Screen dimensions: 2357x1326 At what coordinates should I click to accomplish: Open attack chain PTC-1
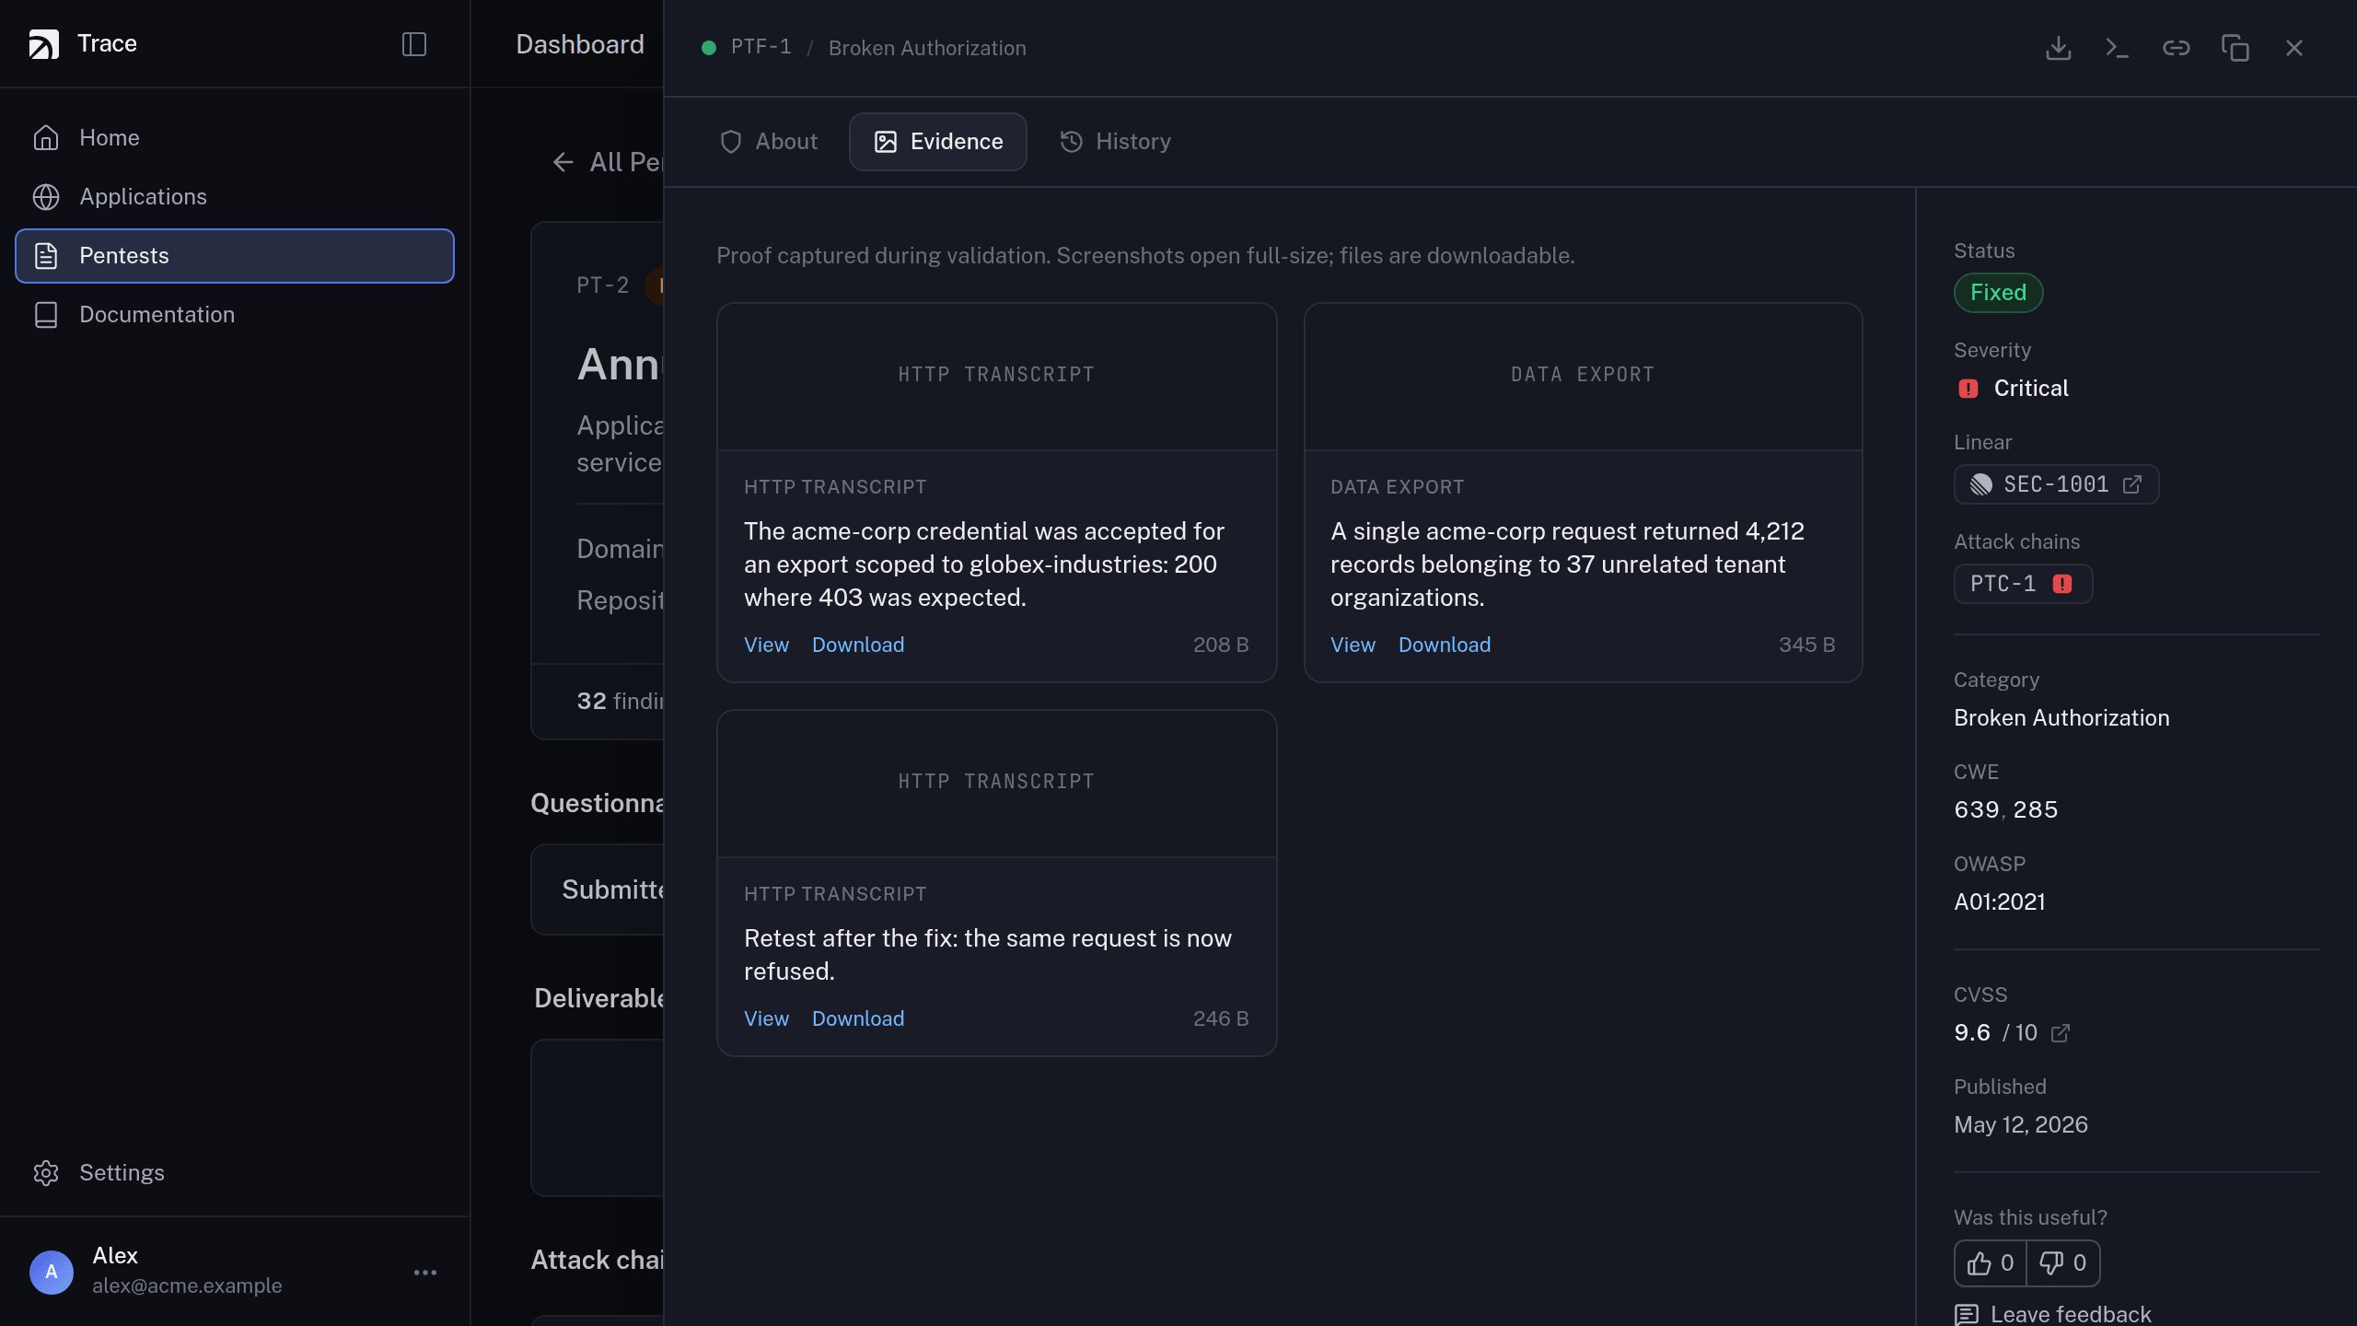[2023, 584]
